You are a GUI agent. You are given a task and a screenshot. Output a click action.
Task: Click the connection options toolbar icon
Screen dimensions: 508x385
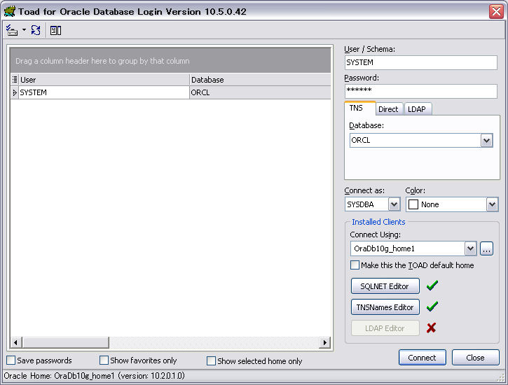point(12,30)
